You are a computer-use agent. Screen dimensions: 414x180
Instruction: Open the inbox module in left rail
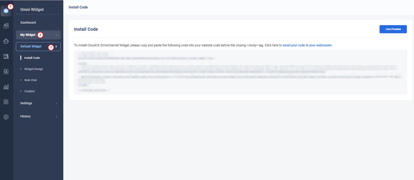(x=6, y=26)
